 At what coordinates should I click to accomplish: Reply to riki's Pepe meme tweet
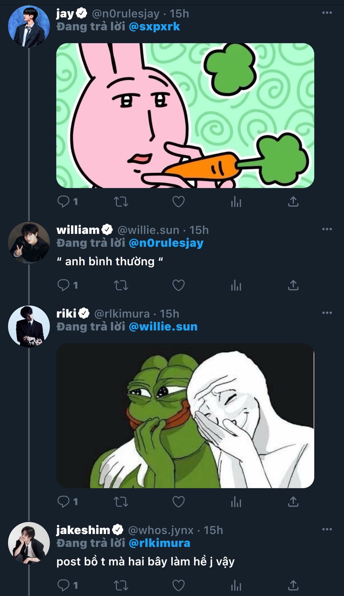coord(64,502)
